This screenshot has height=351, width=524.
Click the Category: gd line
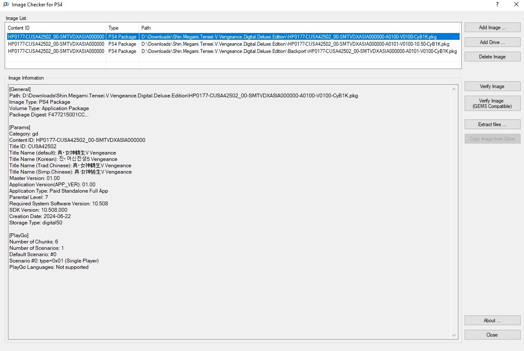(24, 134)
